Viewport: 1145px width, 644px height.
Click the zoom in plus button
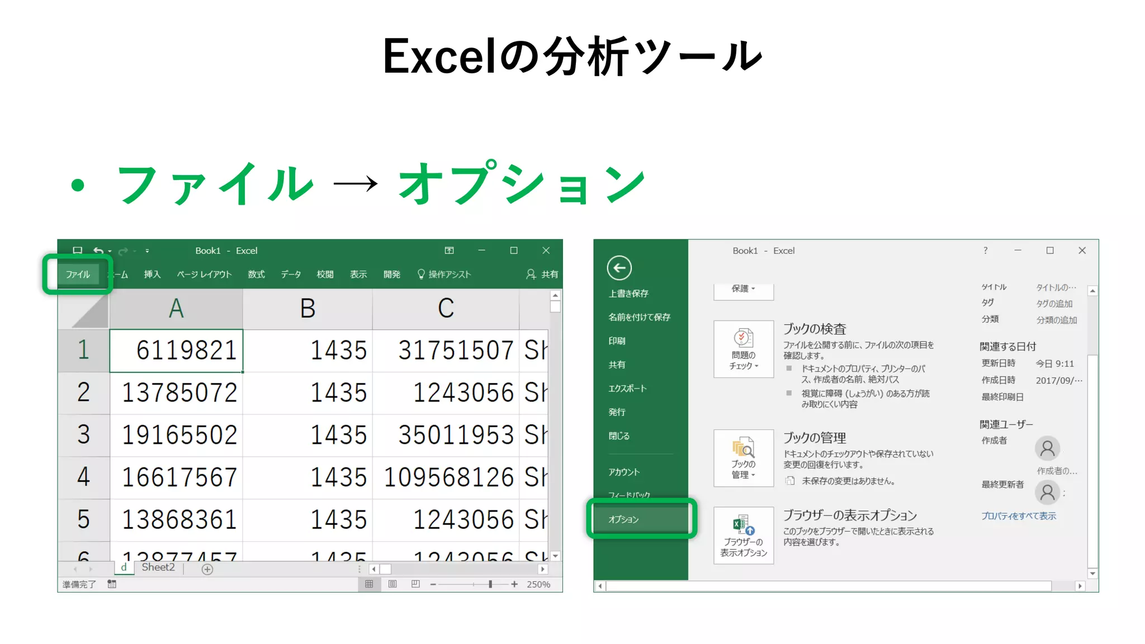(514, 584)
